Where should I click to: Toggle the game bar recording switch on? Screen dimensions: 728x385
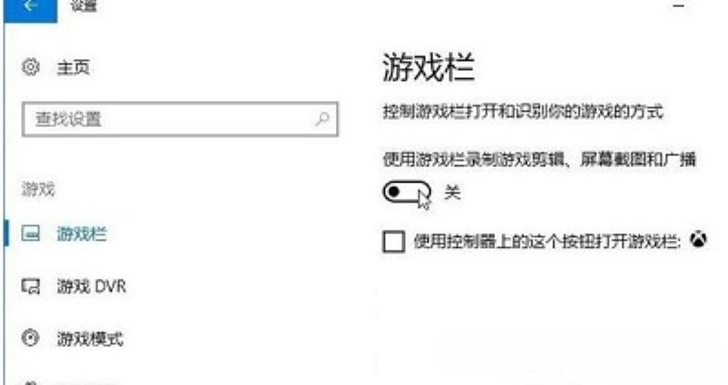pos(407,192)
